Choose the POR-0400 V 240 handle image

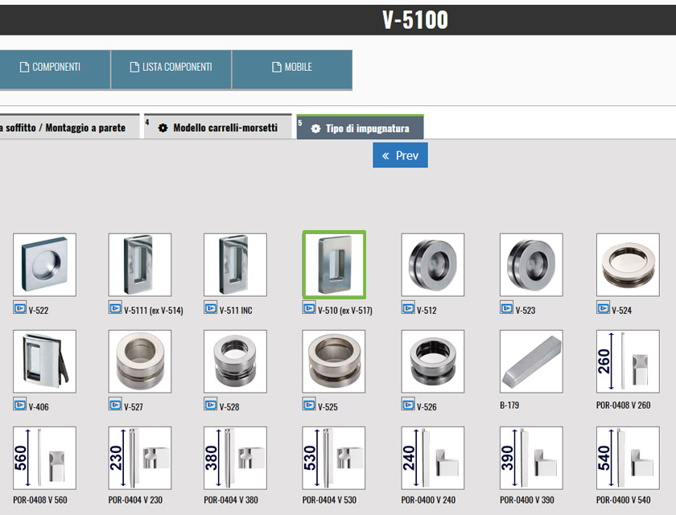(x=433, y=458)
